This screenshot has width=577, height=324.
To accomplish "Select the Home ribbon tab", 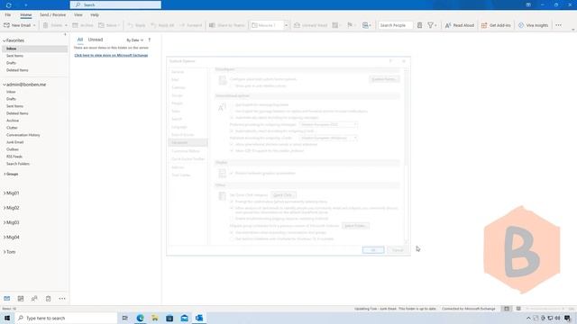I will 26,15.
